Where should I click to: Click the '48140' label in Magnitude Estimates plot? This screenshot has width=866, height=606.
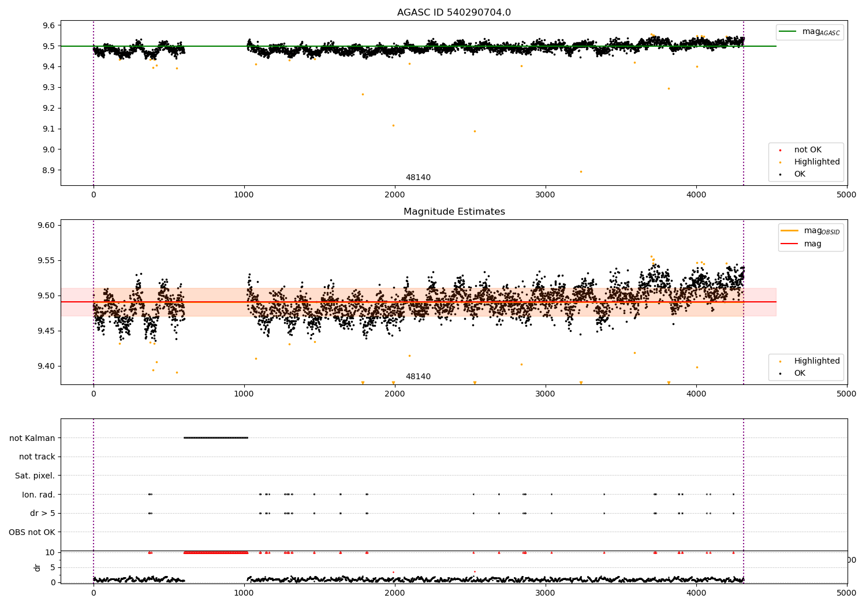(418, 377)
